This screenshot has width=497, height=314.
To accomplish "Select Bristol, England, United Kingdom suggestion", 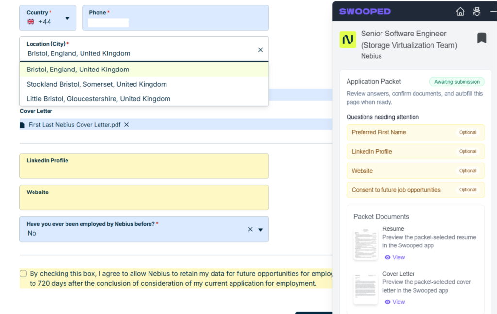I will (144, 70).
